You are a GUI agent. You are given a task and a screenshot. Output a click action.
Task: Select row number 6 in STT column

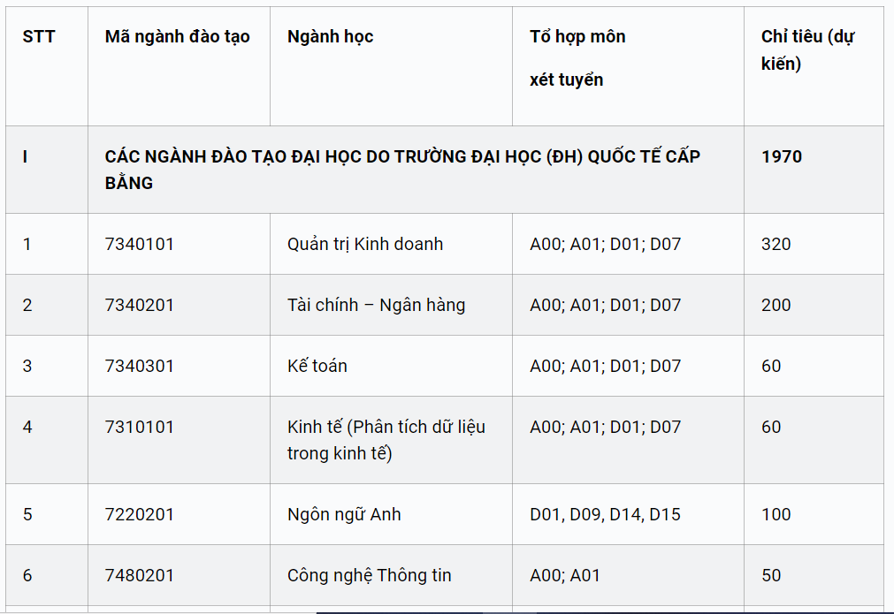coord(27,576)
